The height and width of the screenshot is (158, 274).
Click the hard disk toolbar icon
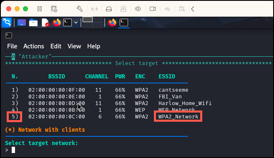pos(109,9)
